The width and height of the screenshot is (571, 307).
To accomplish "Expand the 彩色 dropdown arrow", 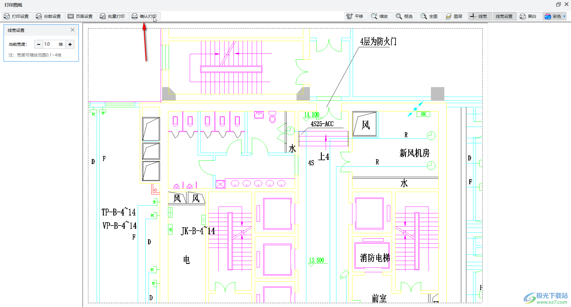I will (x=564, y=16).
